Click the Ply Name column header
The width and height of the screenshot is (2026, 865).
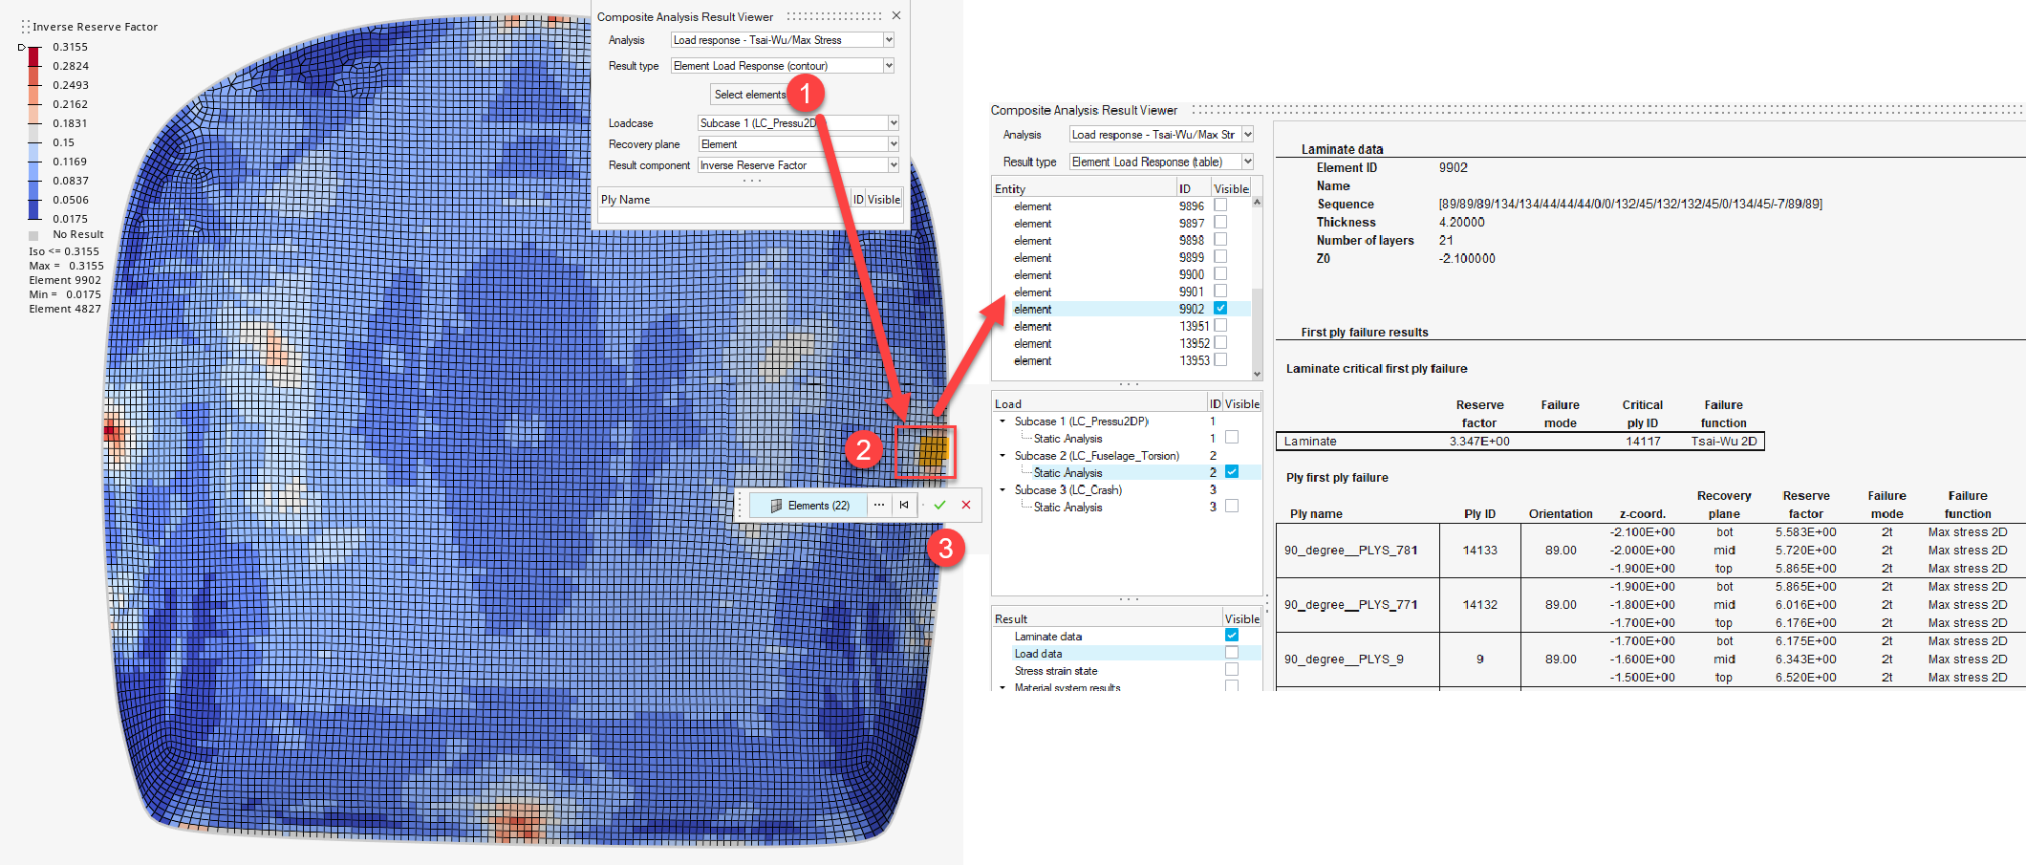tap(626, 200)
